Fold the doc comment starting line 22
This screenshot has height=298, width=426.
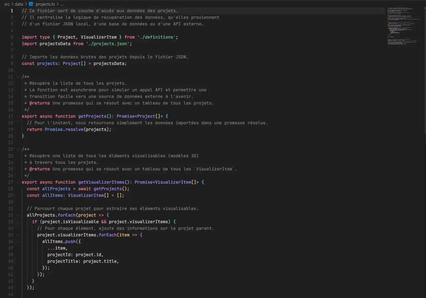tap(17, 149)
